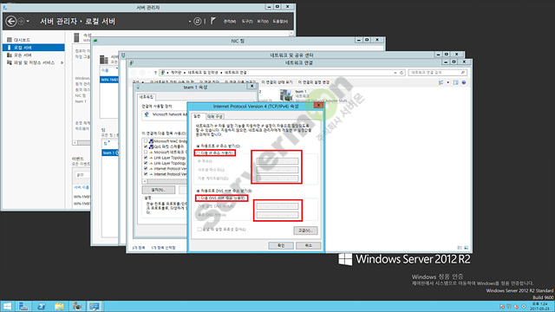Click the 기본 게이트웨이 input field
The image size is (555, 312).
click(x=277, y=179)
